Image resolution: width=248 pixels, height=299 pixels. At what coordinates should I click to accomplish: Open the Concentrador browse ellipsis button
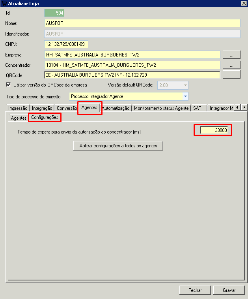coord(231,65)
